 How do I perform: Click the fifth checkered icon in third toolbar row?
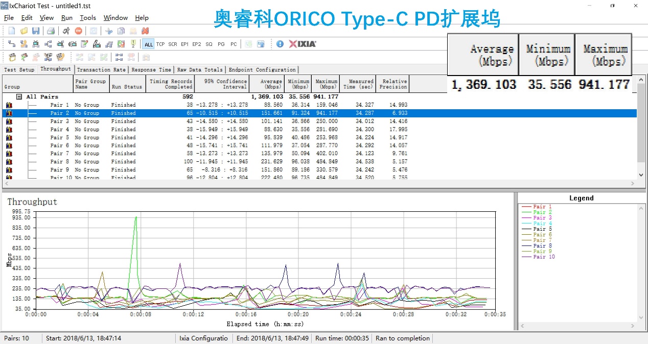coord(60,57)
